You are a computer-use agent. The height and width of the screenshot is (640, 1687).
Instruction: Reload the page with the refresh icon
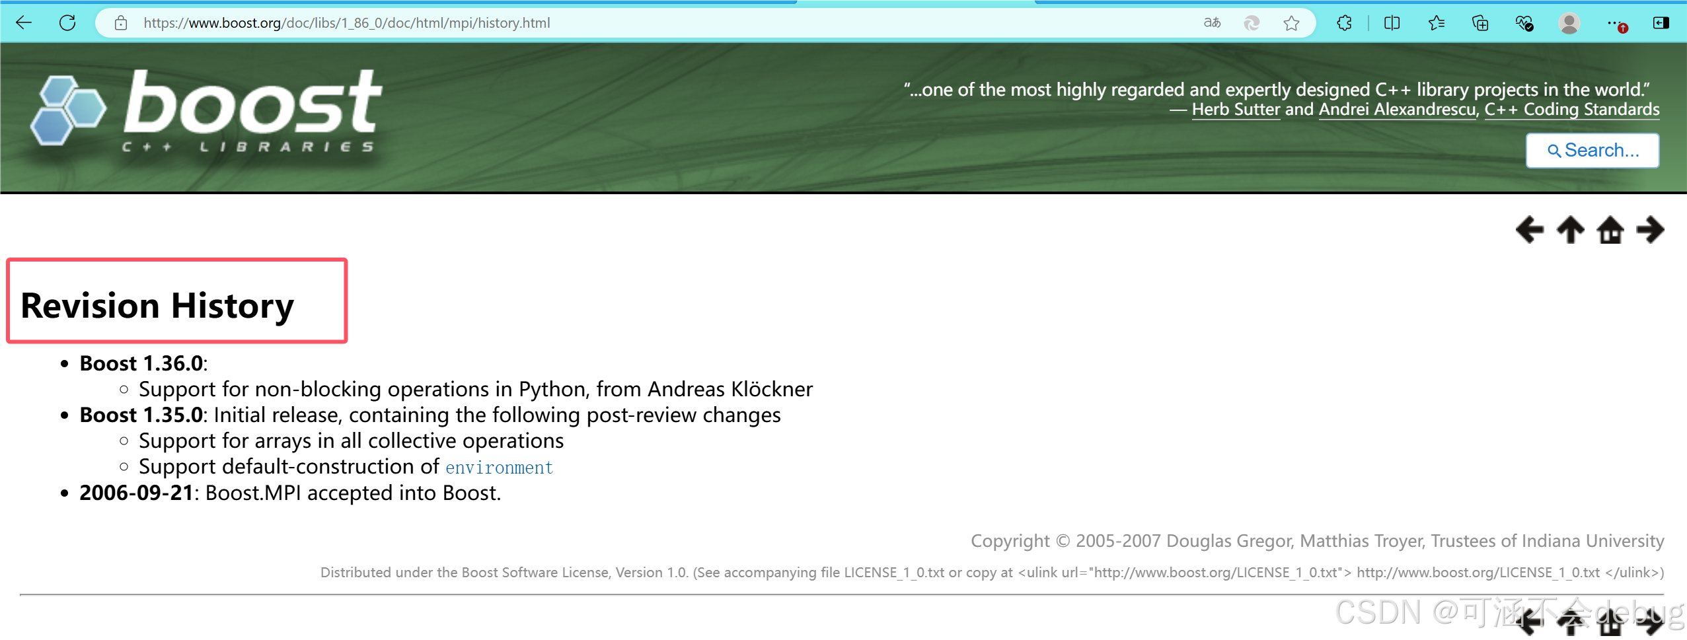[x=67, y=22]
